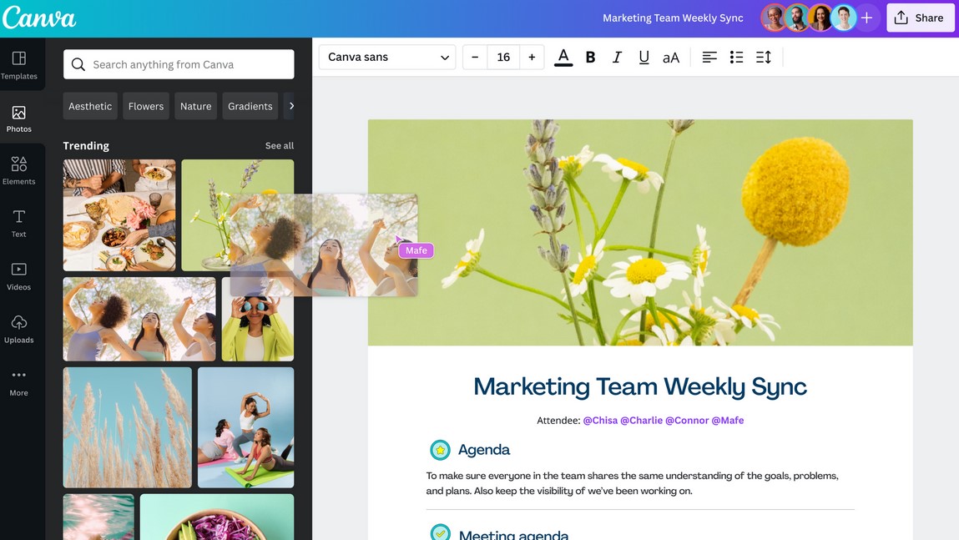
Task: Click the second collaborator avatar with beard
Action: point(797,18)
